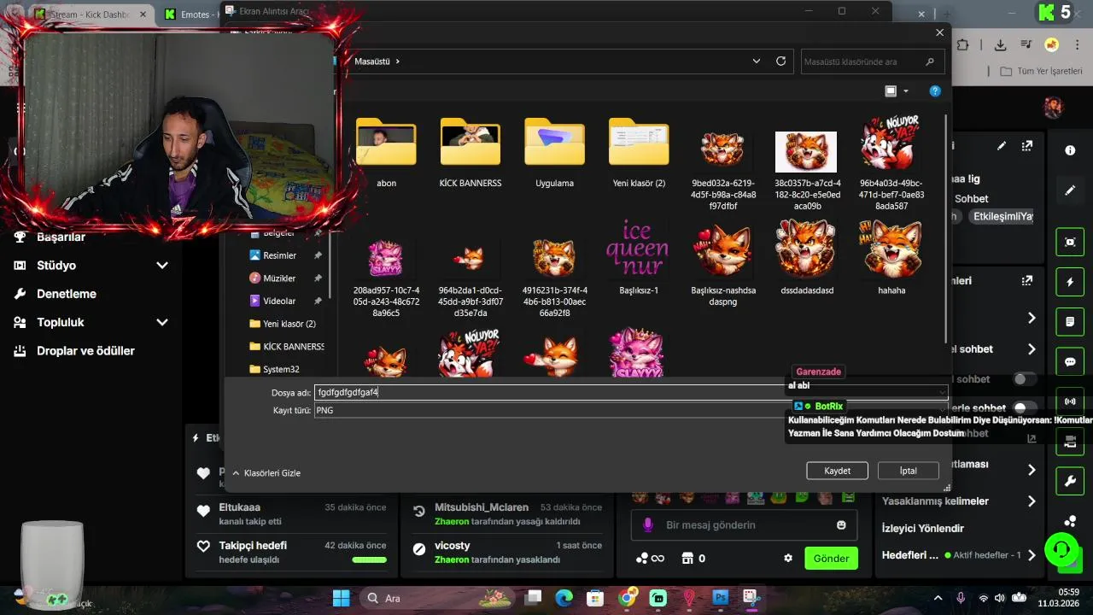Open Microsoft Edge from the taskbar
The height and width of the screenshot is (615, 1093).
tap(564, 598)
